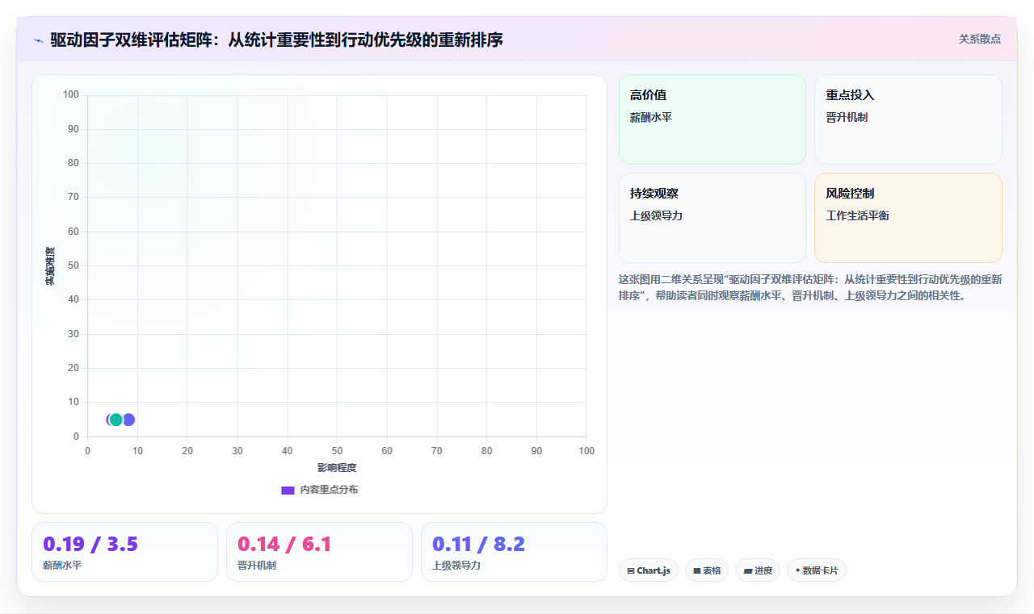Click the y-axis label 实施难度
This screenshot has width=1034, height=614.
point(50,266)
